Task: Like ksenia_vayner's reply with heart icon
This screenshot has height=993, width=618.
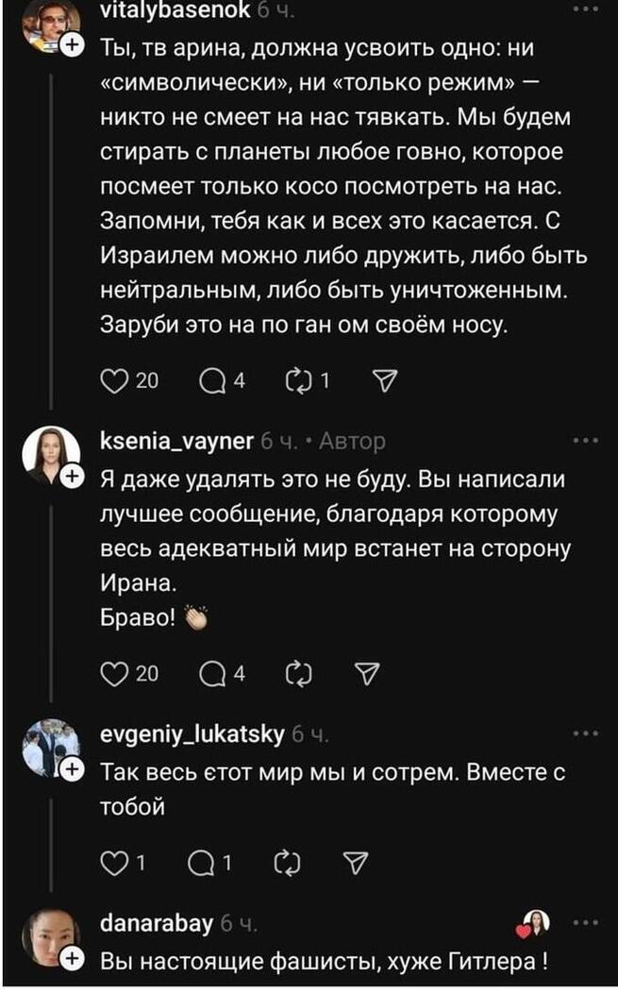Action: [x=114, y=674]
